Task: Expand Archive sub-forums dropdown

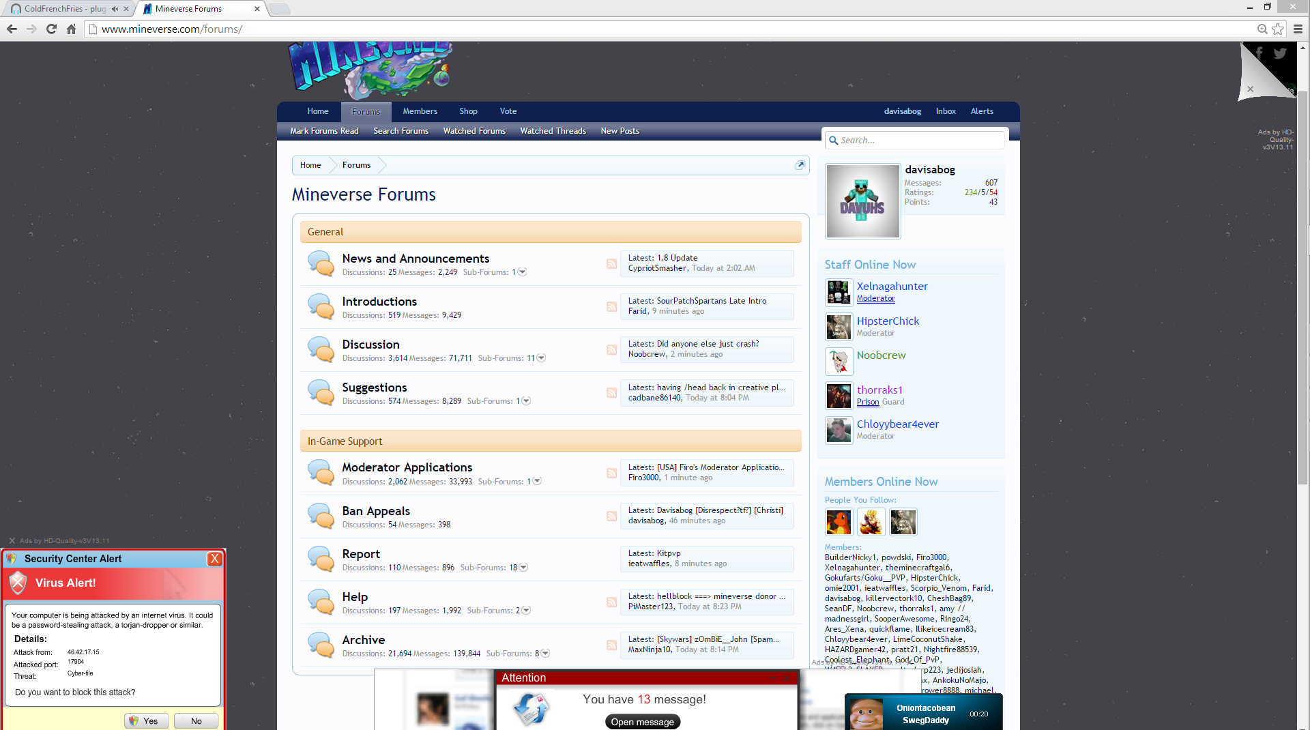Action: 545,654
